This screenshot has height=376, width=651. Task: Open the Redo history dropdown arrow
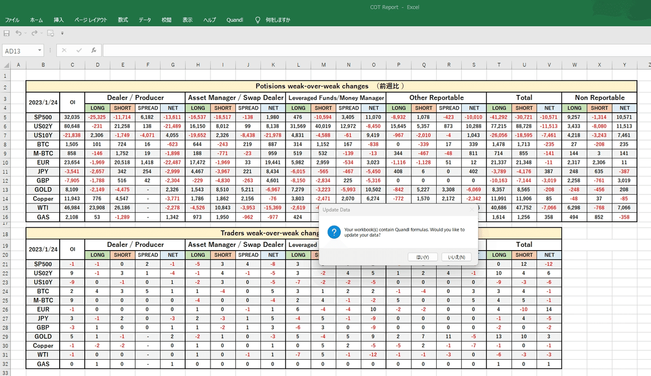(41, 33)
